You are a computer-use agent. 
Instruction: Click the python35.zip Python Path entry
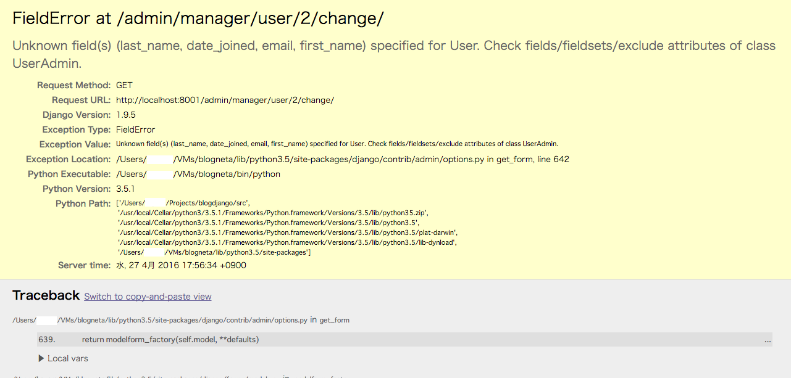(272, 213)
